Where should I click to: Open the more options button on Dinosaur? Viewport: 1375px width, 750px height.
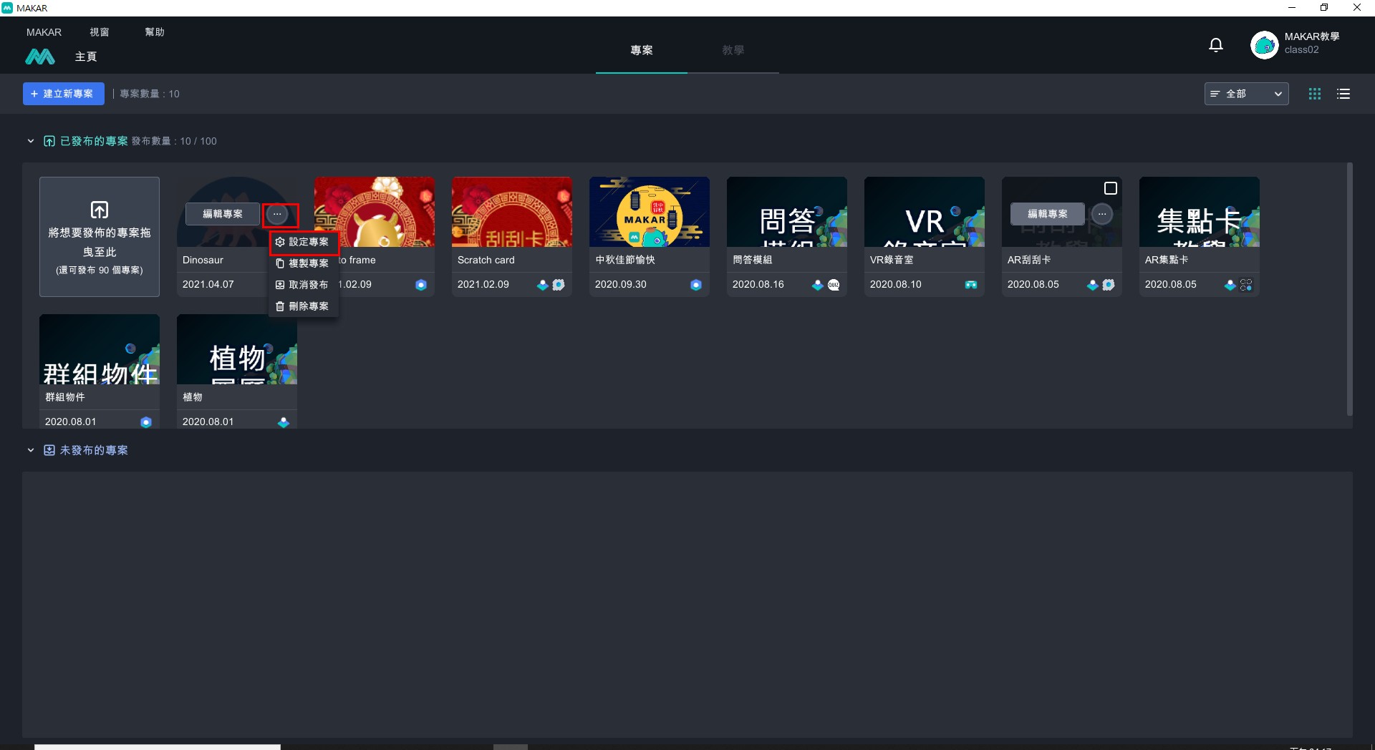coord(277,214)
